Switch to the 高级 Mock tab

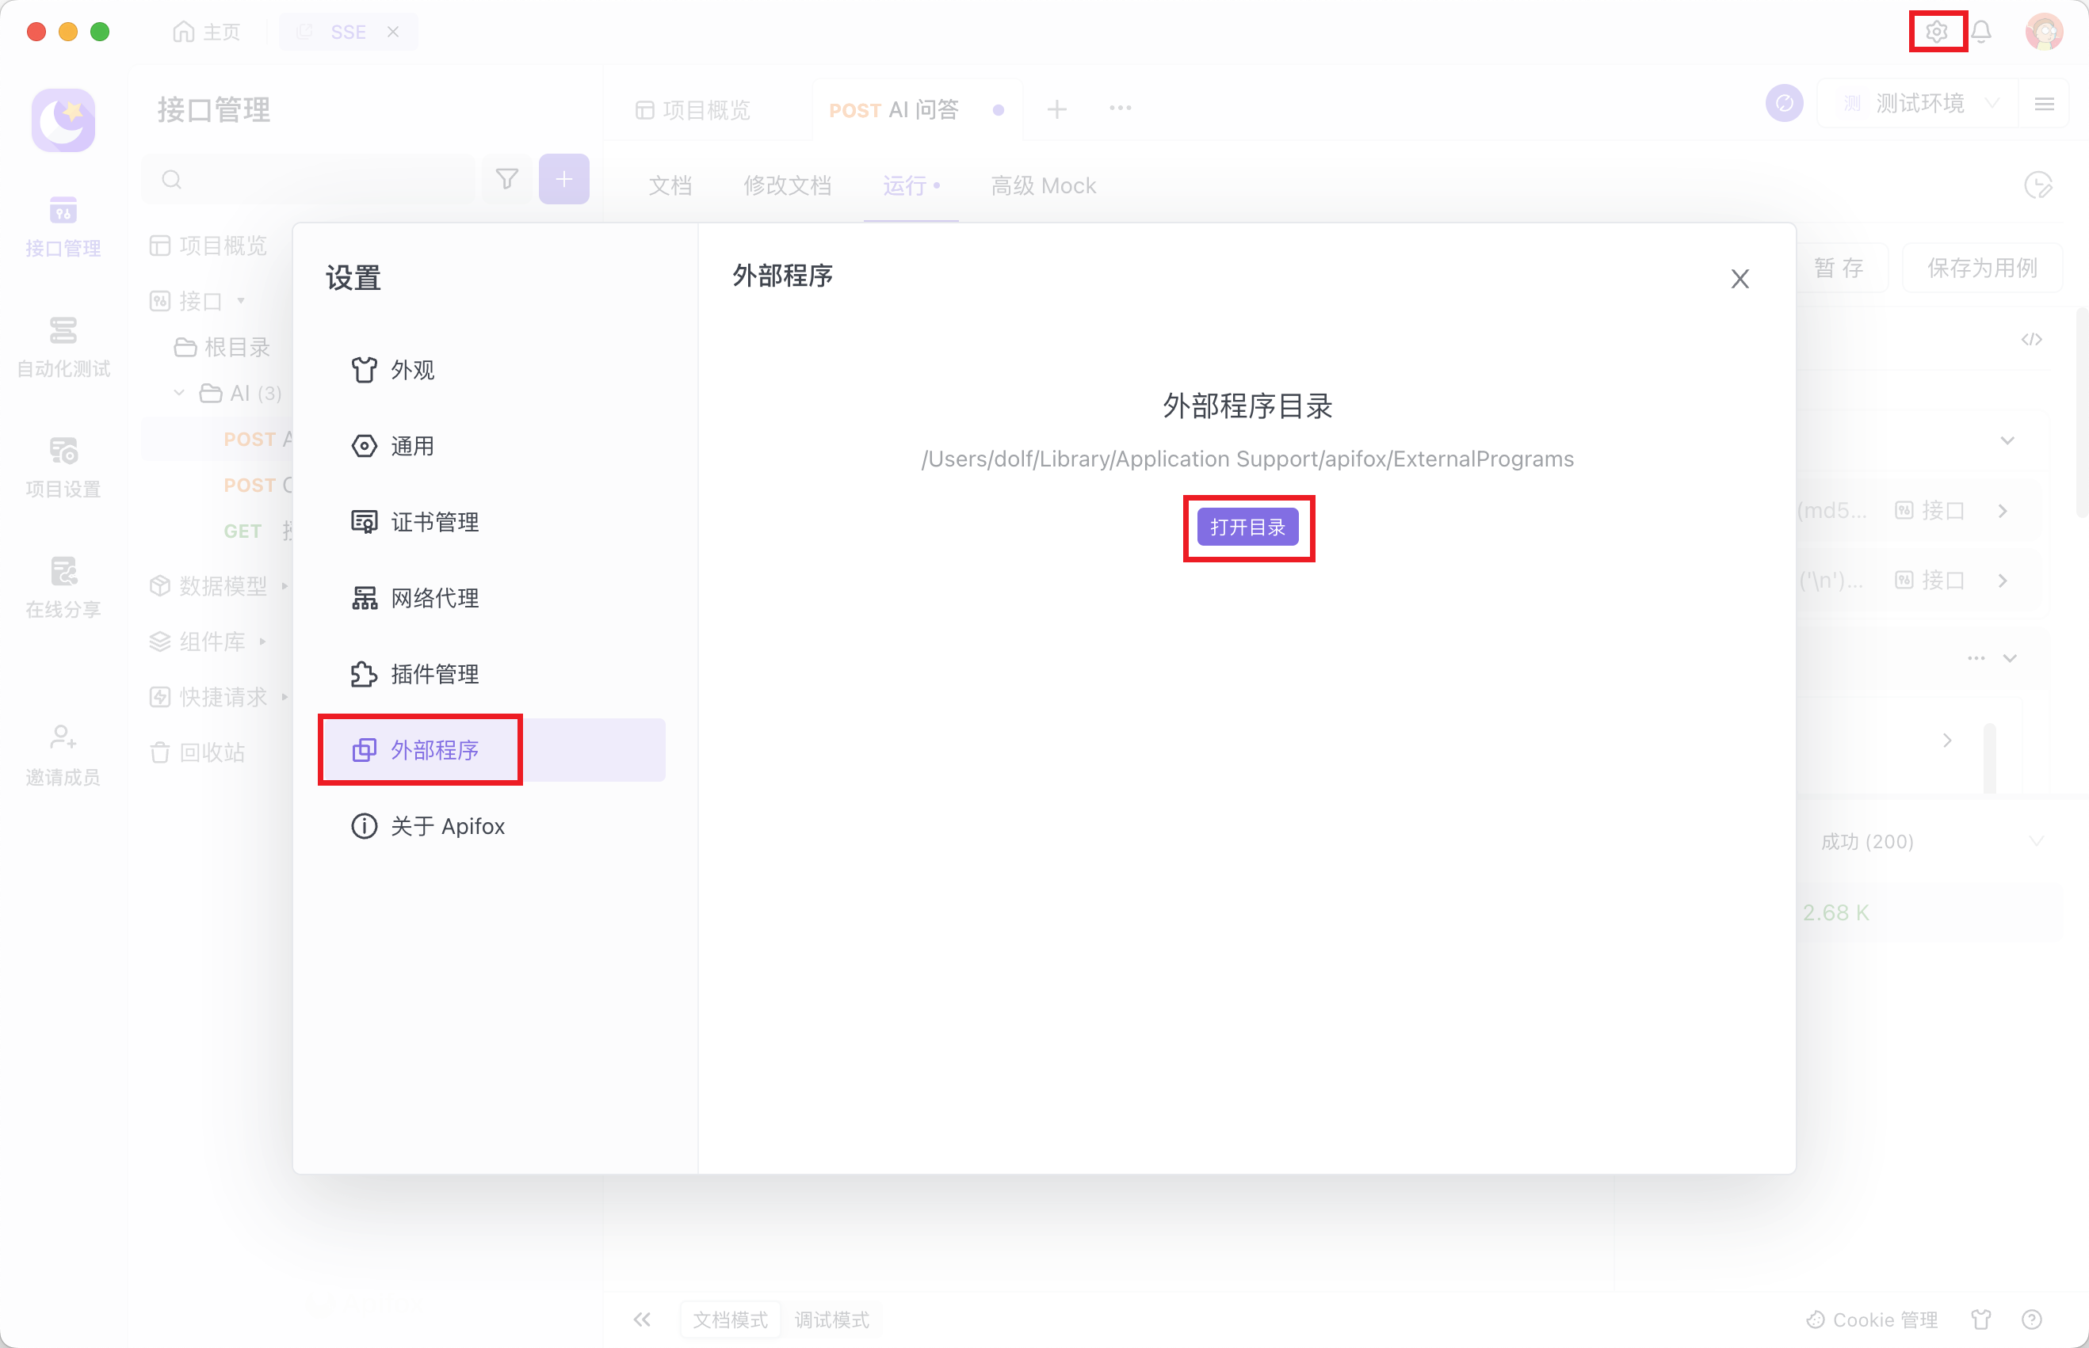(1042, 185)
